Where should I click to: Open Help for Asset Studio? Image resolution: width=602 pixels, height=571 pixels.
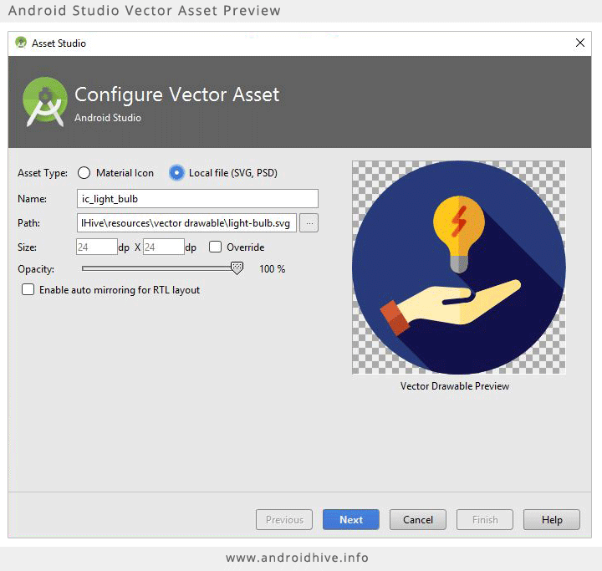[552, 519]
